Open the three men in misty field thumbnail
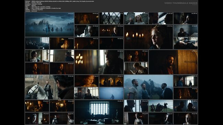 [148, 87]
